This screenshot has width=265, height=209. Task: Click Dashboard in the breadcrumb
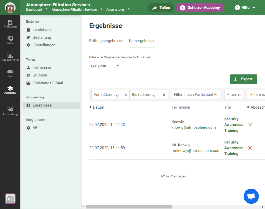coord(34,10)
